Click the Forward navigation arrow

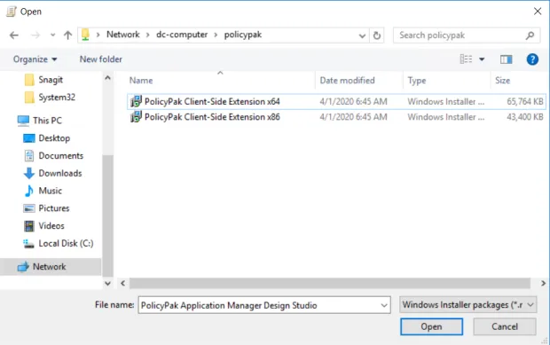coord(35,35)
